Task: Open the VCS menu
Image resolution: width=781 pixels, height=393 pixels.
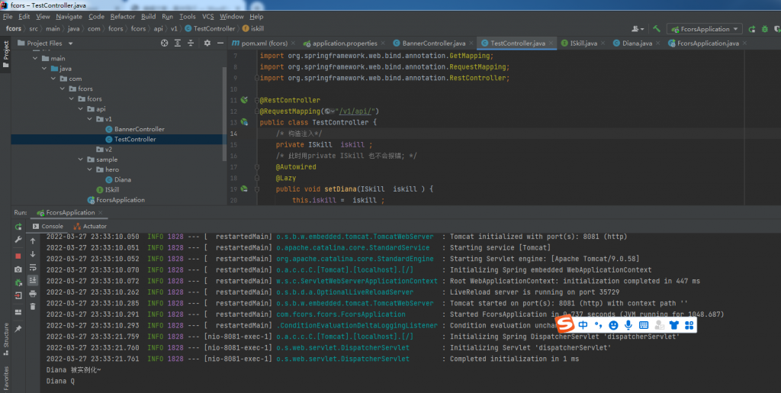Action: [207, 17]
